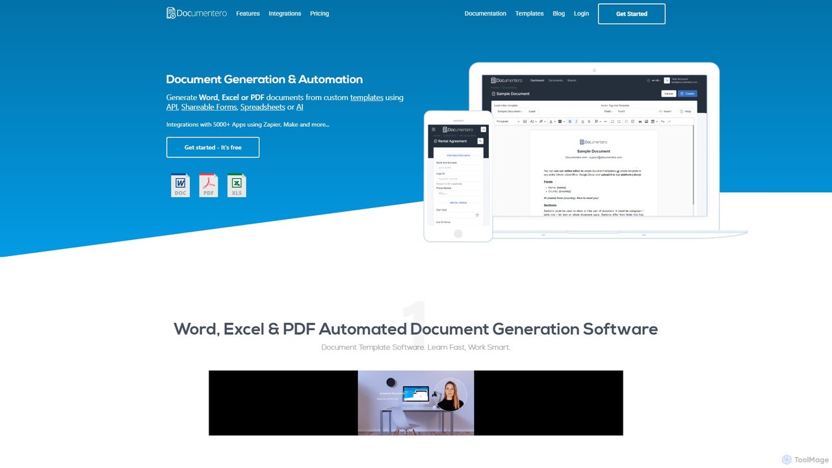Open the Templates header link
This screenshot has width=832, height=468.
(x=529, y=14)
